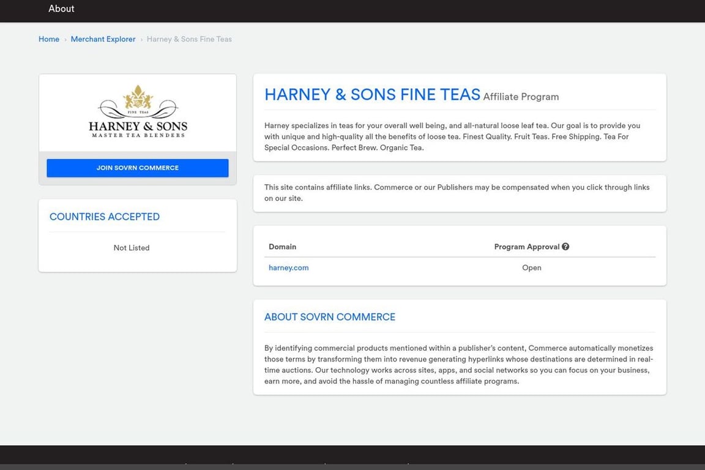Click the By identifying commercial products paragraph

point(458,364)
